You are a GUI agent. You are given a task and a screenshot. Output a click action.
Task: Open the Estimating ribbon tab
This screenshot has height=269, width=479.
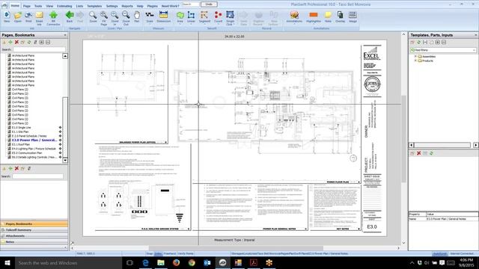click(x=64, y=6)
